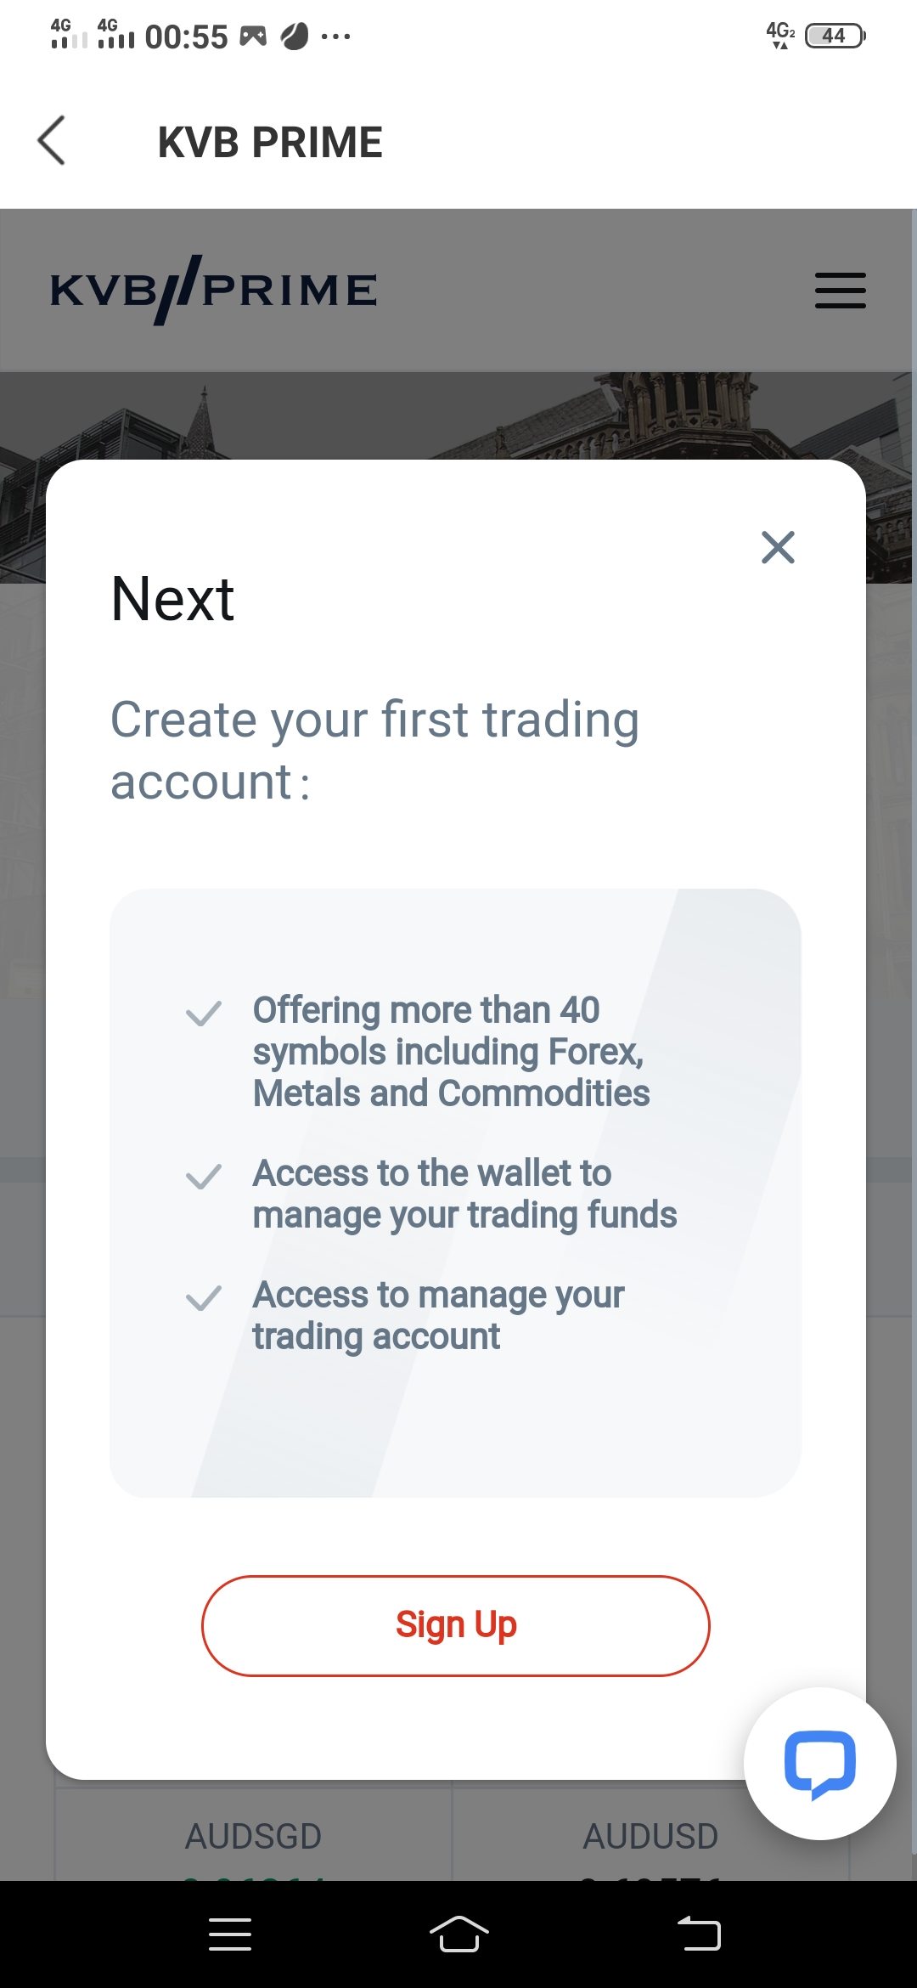The height and width of the screenshot is (1988, 917).
Task: Close the Next dialog with the X icon
Action: (778, 547)
